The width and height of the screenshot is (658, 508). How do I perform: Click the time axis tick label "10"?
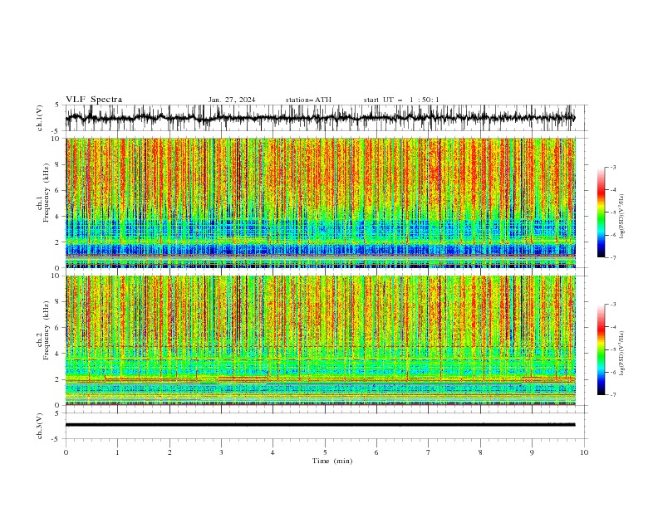584,452
